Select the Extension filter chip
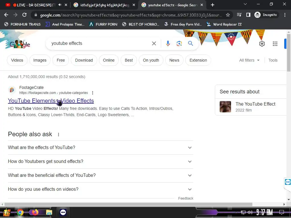 [198, 60]
